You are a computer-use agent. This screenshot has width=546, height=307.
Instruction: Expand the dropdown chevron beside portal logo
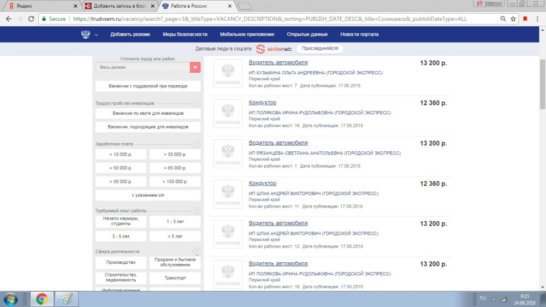96,35
